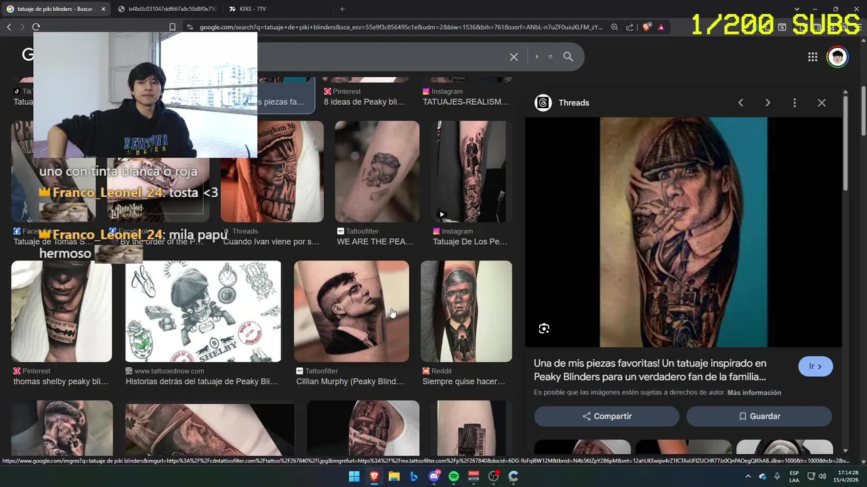Open the Threads source header link

562,103
